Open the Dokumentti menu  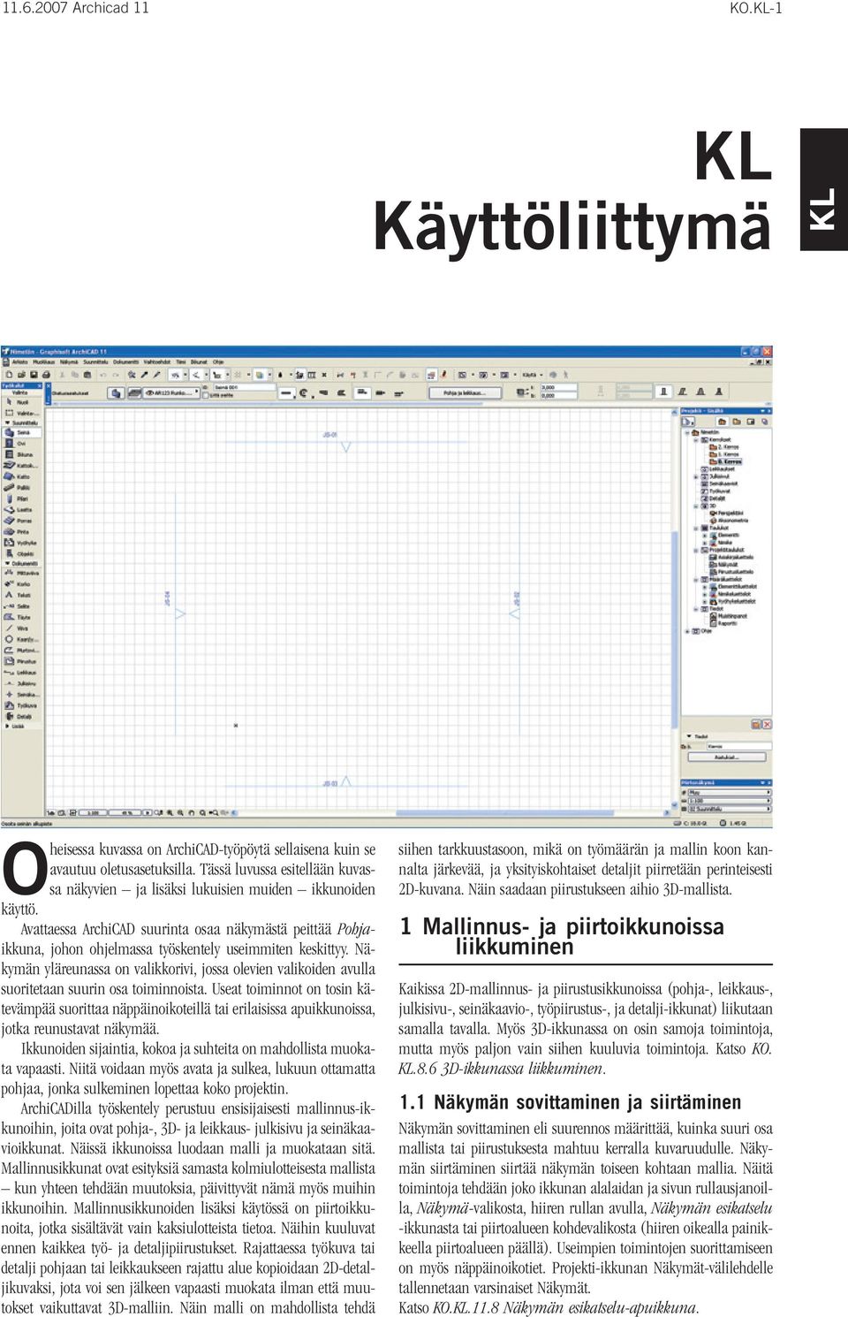[125, 362]
